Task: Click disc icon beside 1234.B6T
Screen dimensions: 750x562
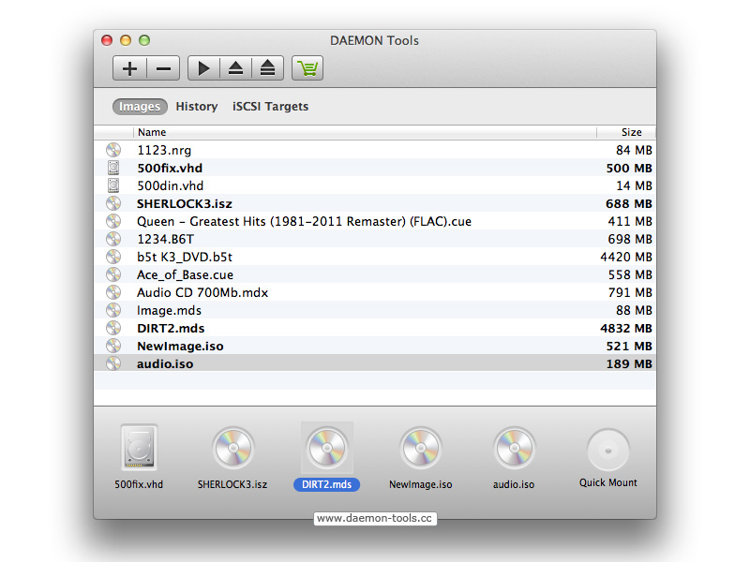Action: pos(113,239)
